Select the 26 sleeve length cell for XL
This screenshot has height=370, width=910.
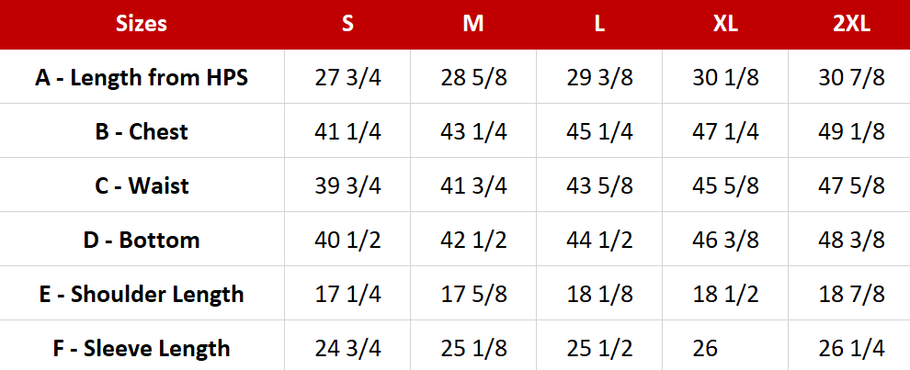706,348
